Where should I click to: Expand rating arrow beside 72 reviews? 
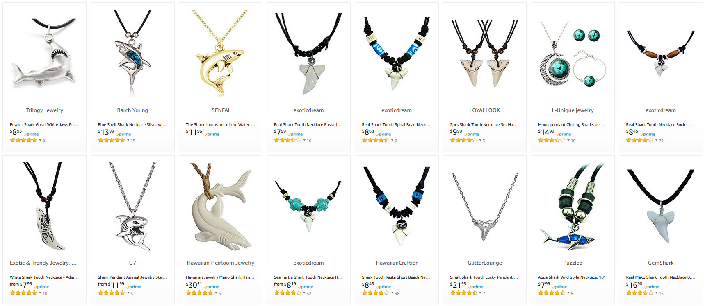point(657,141)
